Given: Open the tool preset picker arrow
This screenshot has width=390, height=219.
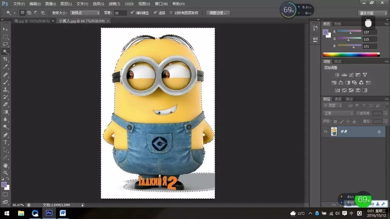Looking at the screenshot, I should [x=15, y=13].
